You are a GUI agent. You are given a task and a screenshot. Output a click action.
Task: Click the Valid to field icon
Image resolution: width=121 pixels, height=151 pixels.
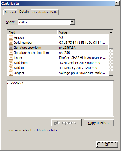pyautogui.click(x=11, y=68)
